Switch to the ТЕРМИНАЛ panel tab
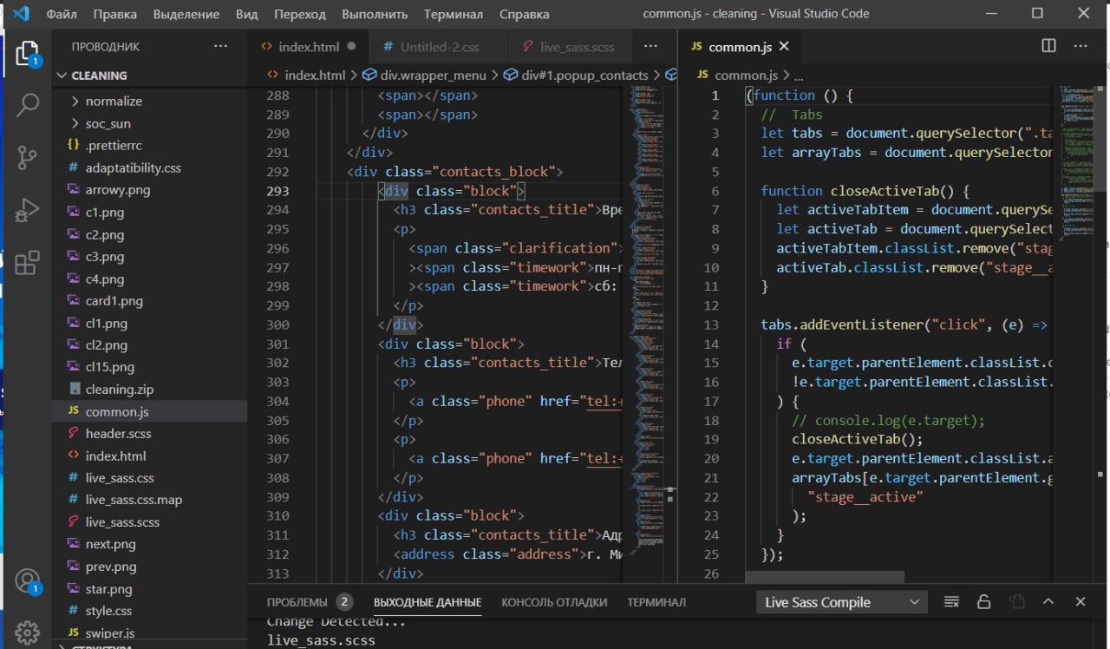 click(656, 601)
